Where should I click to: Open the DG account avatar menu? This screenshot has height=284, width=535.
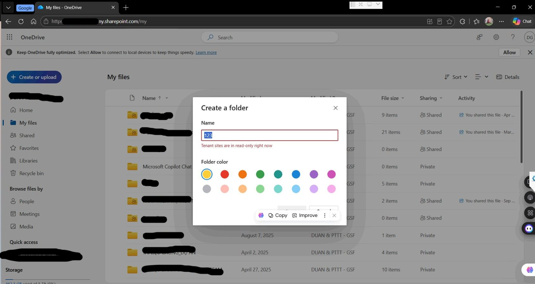[529, 37]
